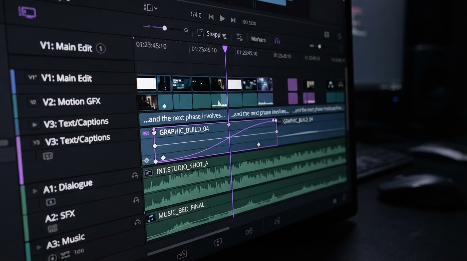Toggle the Snapping checkbox icon
Viewport: 467px width, 261px height.
[201, 33]
